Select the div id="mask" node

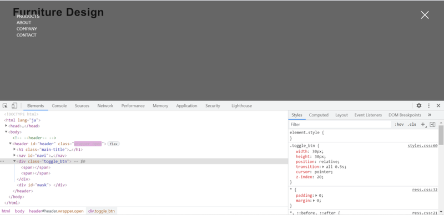click(42, 185)
